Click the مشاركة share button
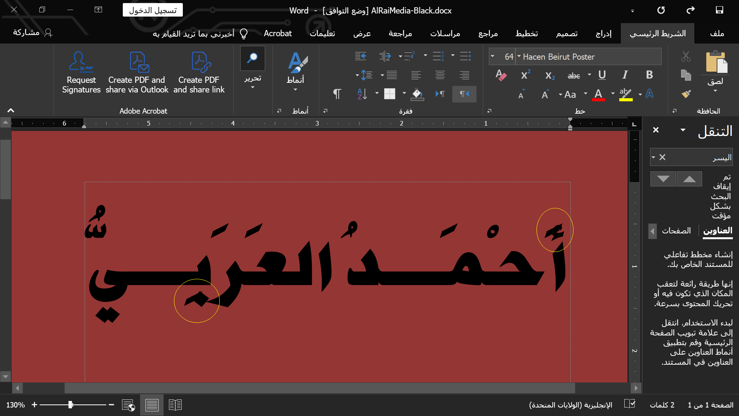This screenshot has width=739, height=416. 33,33
